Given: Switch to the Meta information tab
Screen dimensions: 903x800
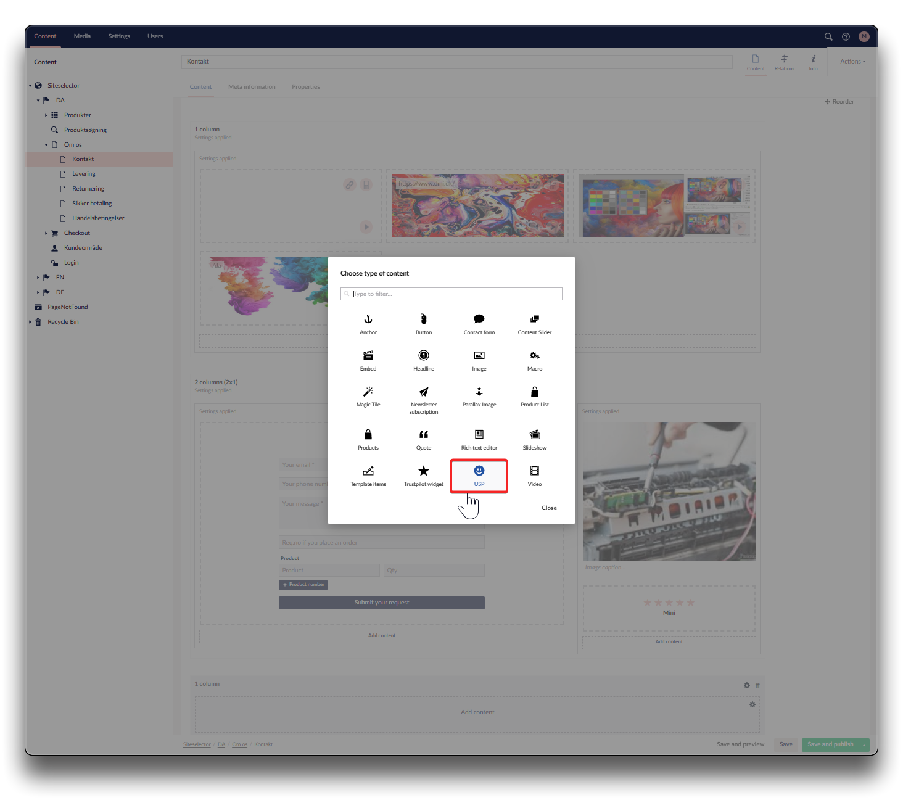Looking at the screenshot, I should coord(252,87).
